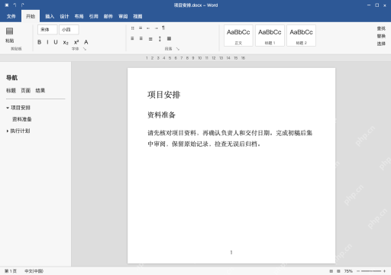This screenshot has height=275, width=391.
Task: Switch to the 视图 view tab
Action: pos(137,16)
